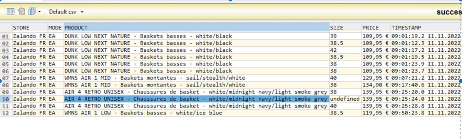Image resolution: width=462 pixels, height=139 pixels.
Task: Click the greyed copy/paste clipboard icon
Action: point(21,11)
